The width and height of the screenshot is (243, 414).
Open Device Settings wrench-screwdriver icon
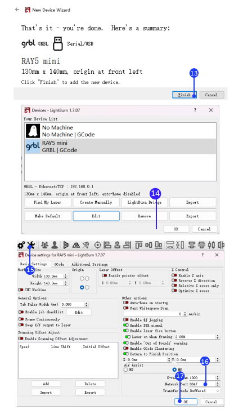31,245
